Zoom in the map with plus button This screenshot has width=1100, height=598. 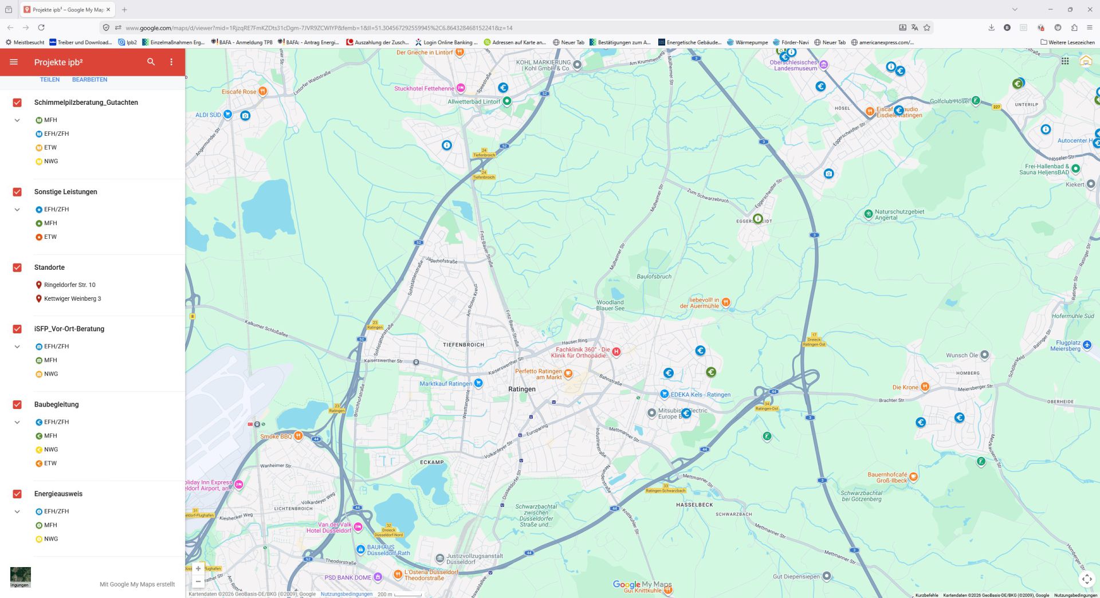198,569
